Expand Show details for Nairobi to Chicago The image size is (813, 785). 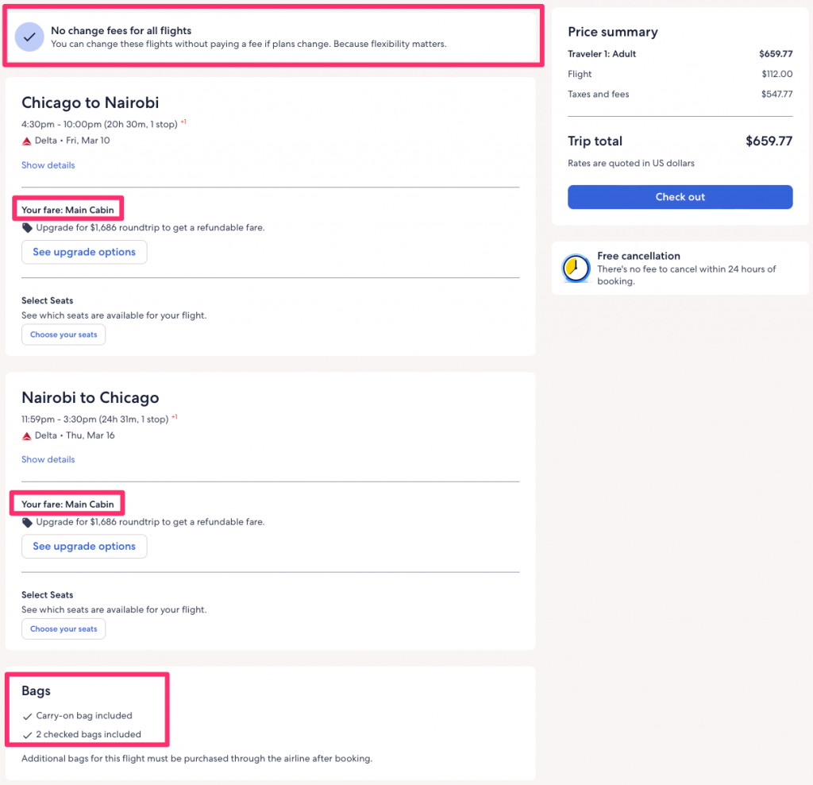(x=48, y=459)
